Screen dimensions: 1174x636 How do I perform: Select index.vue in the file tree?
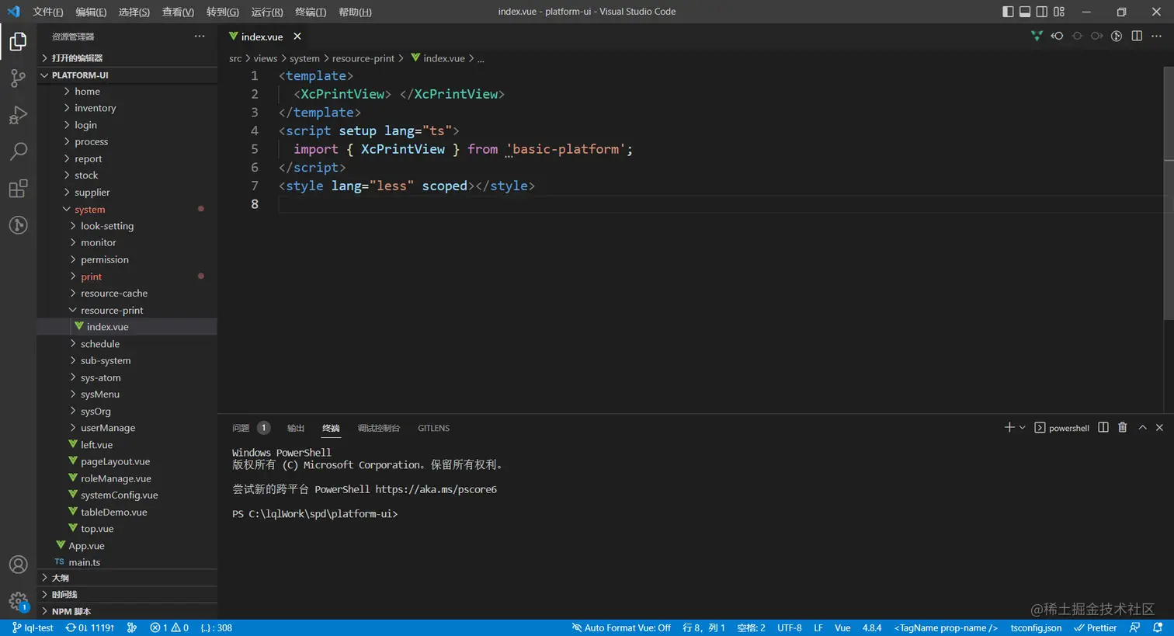127,327
